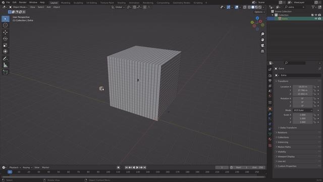Hide Extra object with eye icon
The width and height of the screenshot is (323, 182).
coord(316,19)
